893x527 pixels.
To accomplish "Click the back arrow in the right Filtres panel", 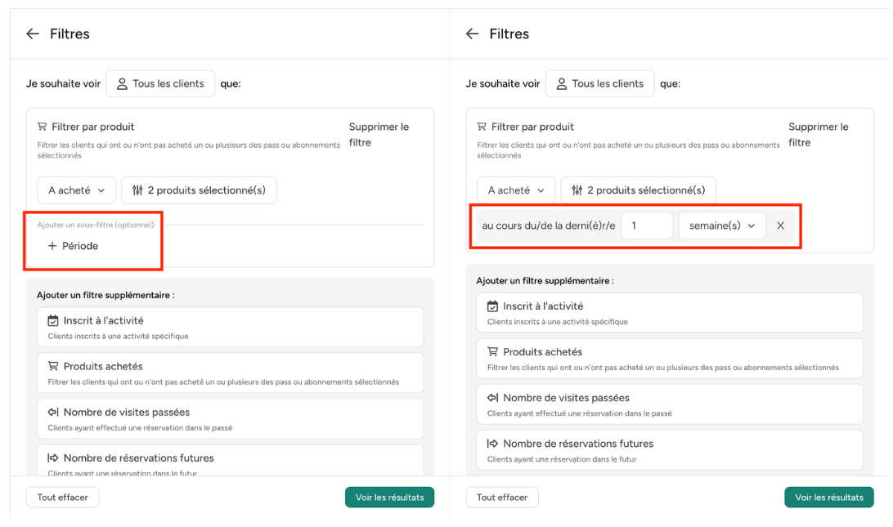I will point(472,33).
